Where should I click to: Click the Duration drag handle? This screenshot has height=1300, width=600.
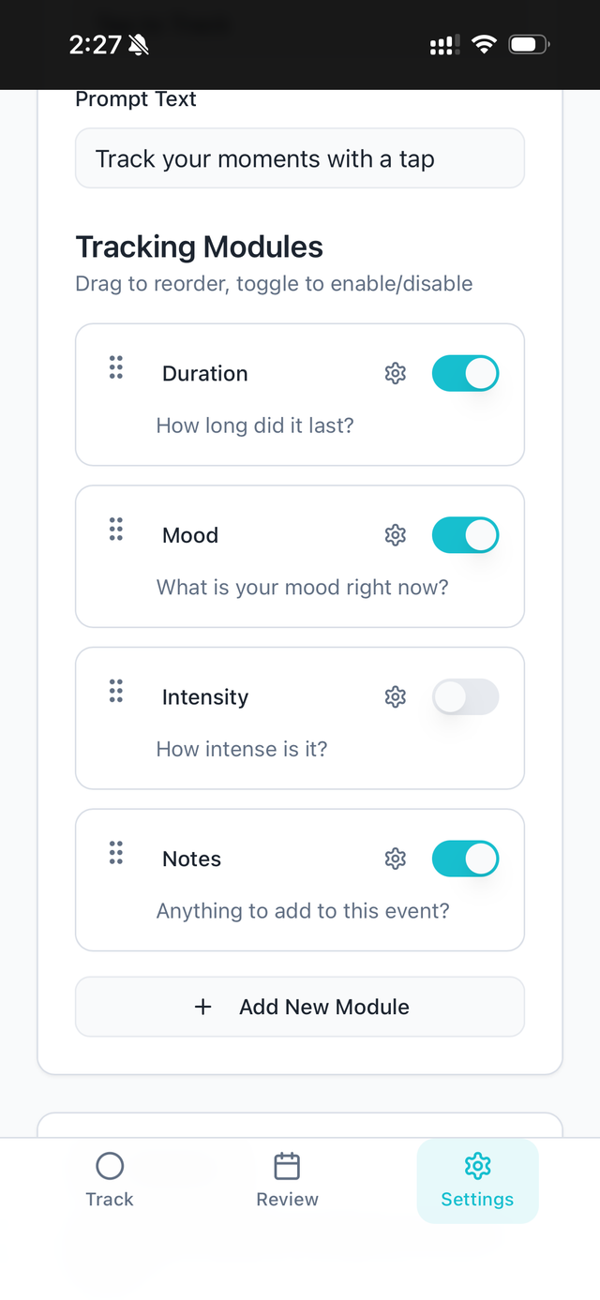point(116,367)
